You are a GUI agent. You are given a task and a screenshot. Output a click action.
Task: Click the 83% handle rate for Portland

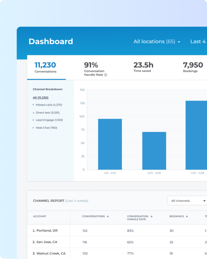[x=130, y=231]
